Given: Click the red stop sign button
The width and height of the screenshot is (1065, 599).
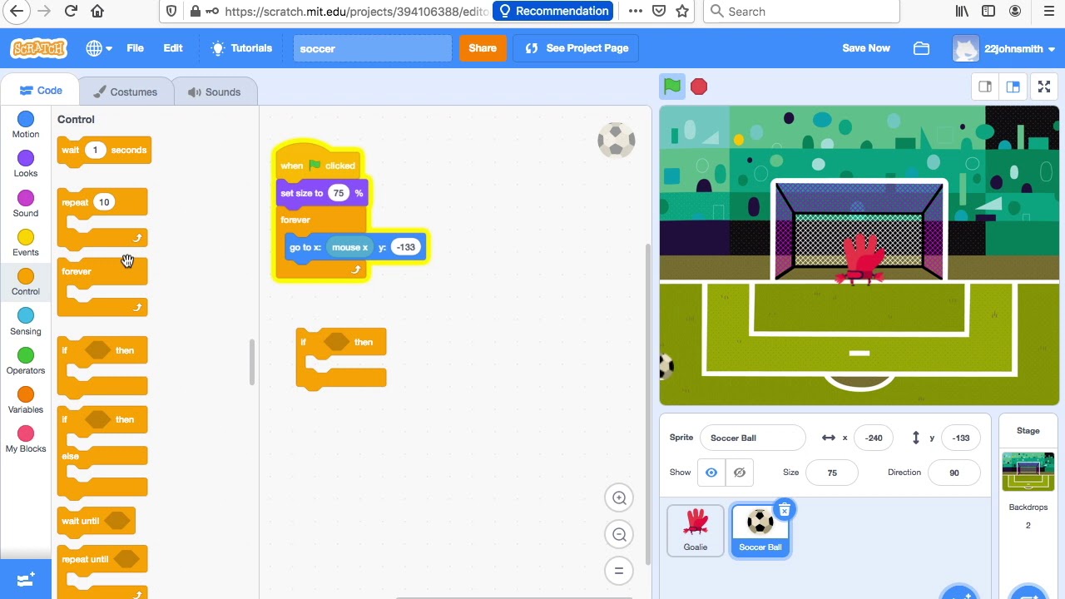Looking at the screenshot, I should pos(699,87).
